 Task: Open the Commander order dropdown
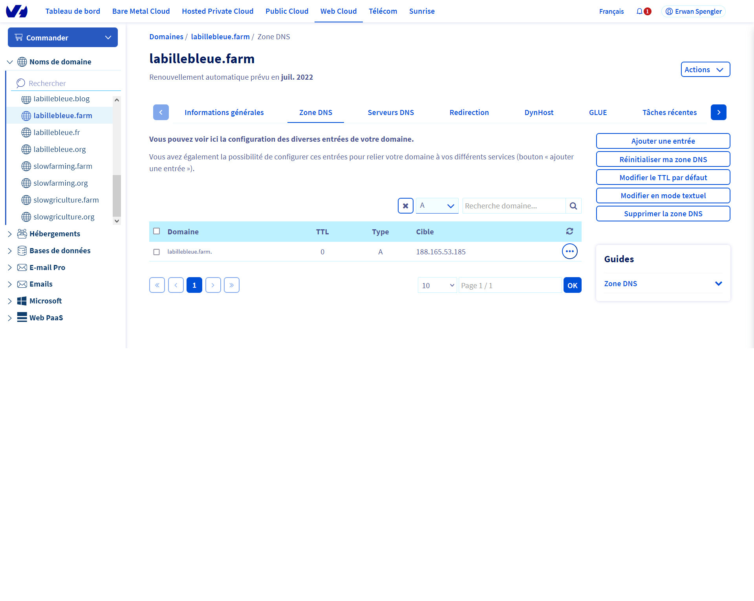pyautogui.click(x=63, y=37)
